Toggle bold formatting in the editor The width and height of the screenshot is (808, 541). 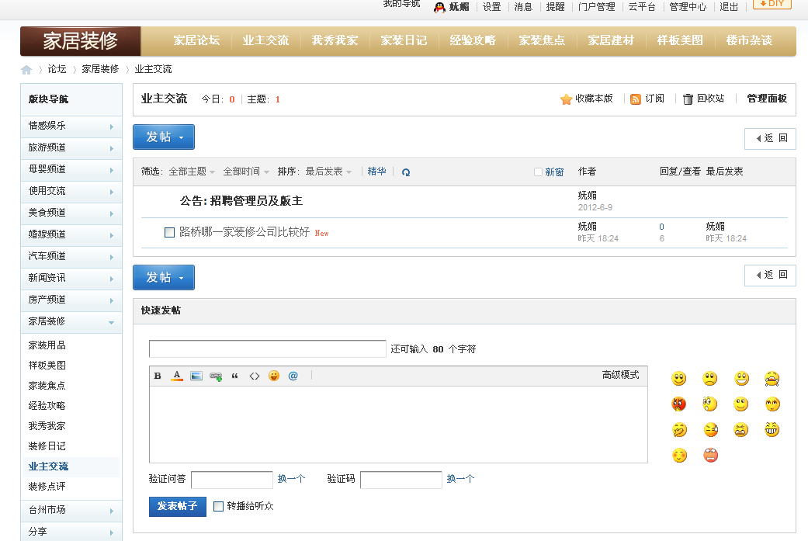[158, 376]
